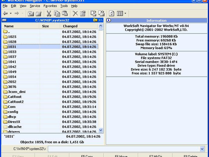
Task: Select folder 1049
Action: 50,72
